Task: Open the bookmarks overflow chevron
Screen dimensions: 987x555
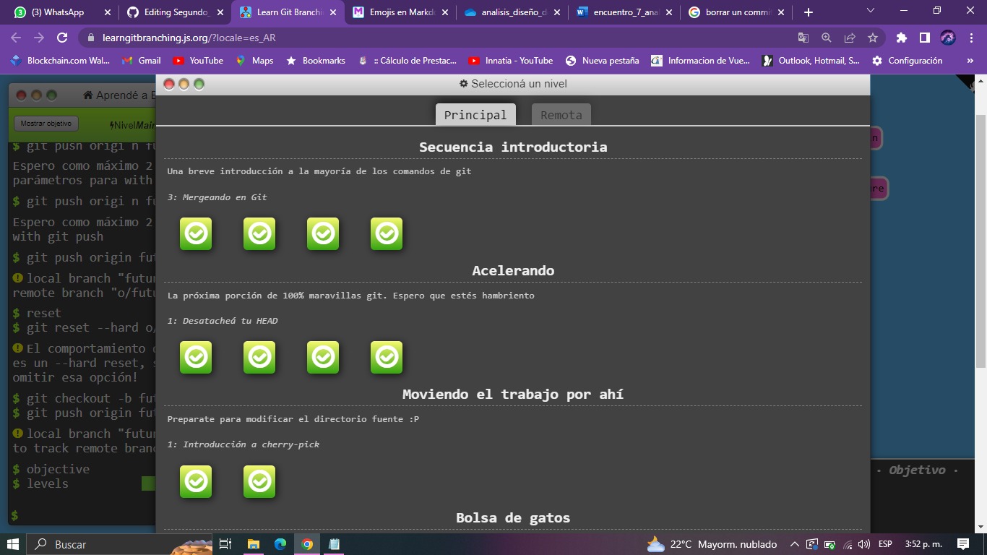Action: [970, 61]
